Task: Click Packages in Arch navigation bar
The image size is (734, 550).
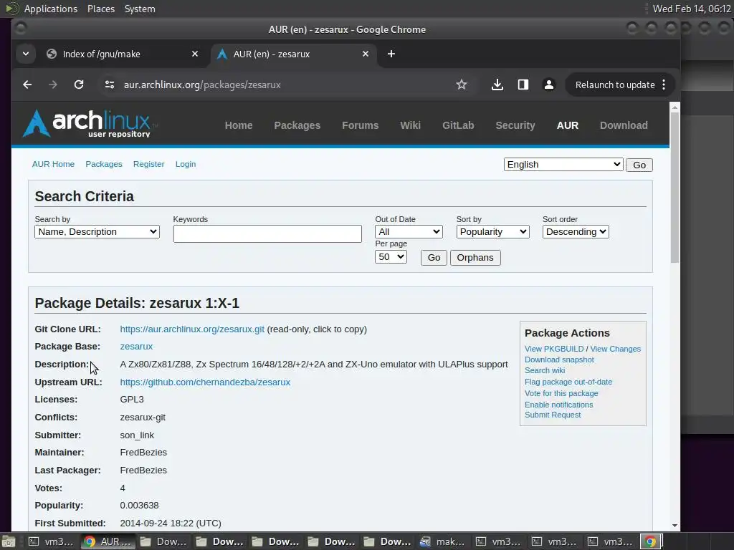Action: pyautogui.click(x=297, y=125)
